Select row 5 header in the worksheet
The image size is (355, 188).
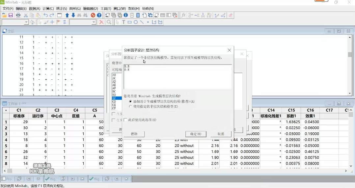[6, 146]
